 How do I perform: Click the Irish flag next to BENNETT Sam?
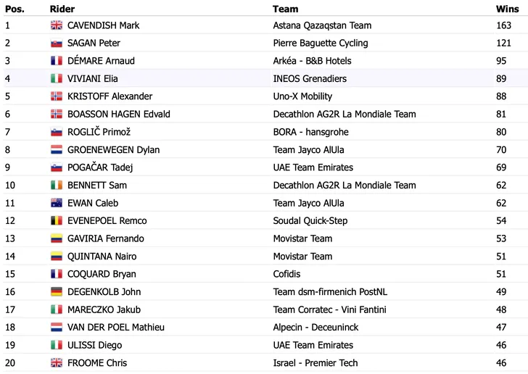[57, 185]
